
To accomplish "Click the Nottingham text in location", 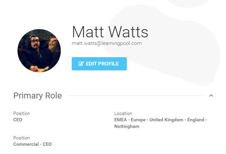I will coord(127,126).
